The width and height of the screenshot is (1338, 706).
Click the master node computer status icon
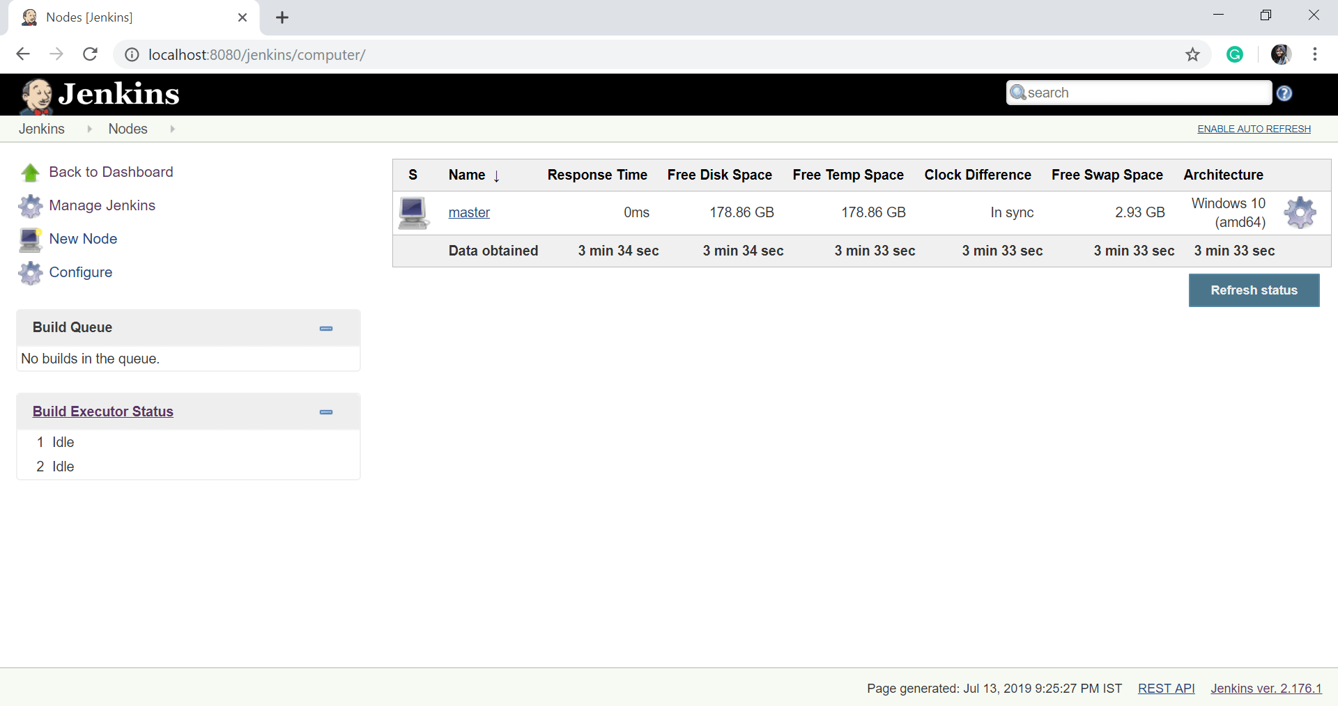click(413, 213)
